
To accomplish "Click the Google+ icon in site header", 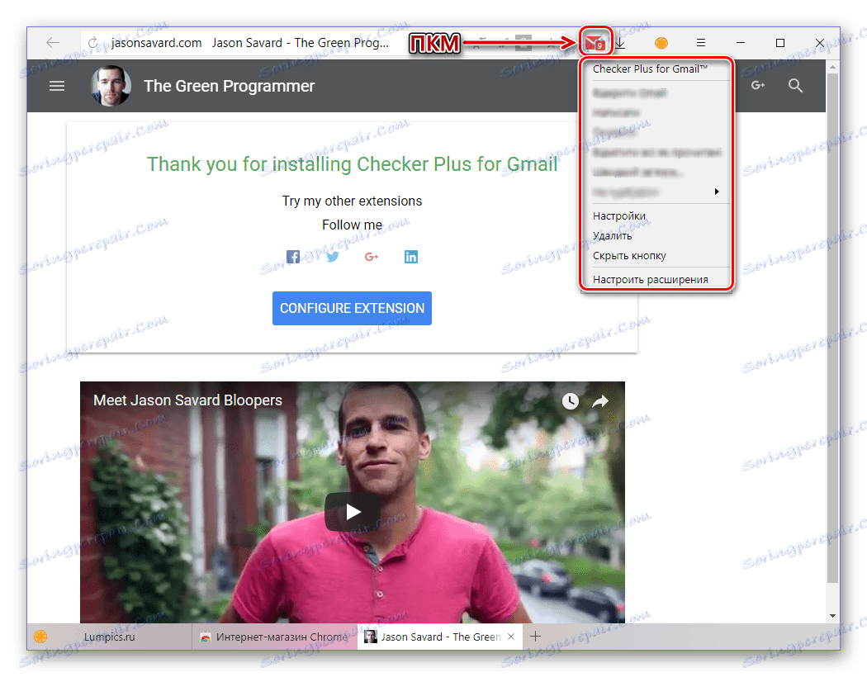I will coord(758,85).
